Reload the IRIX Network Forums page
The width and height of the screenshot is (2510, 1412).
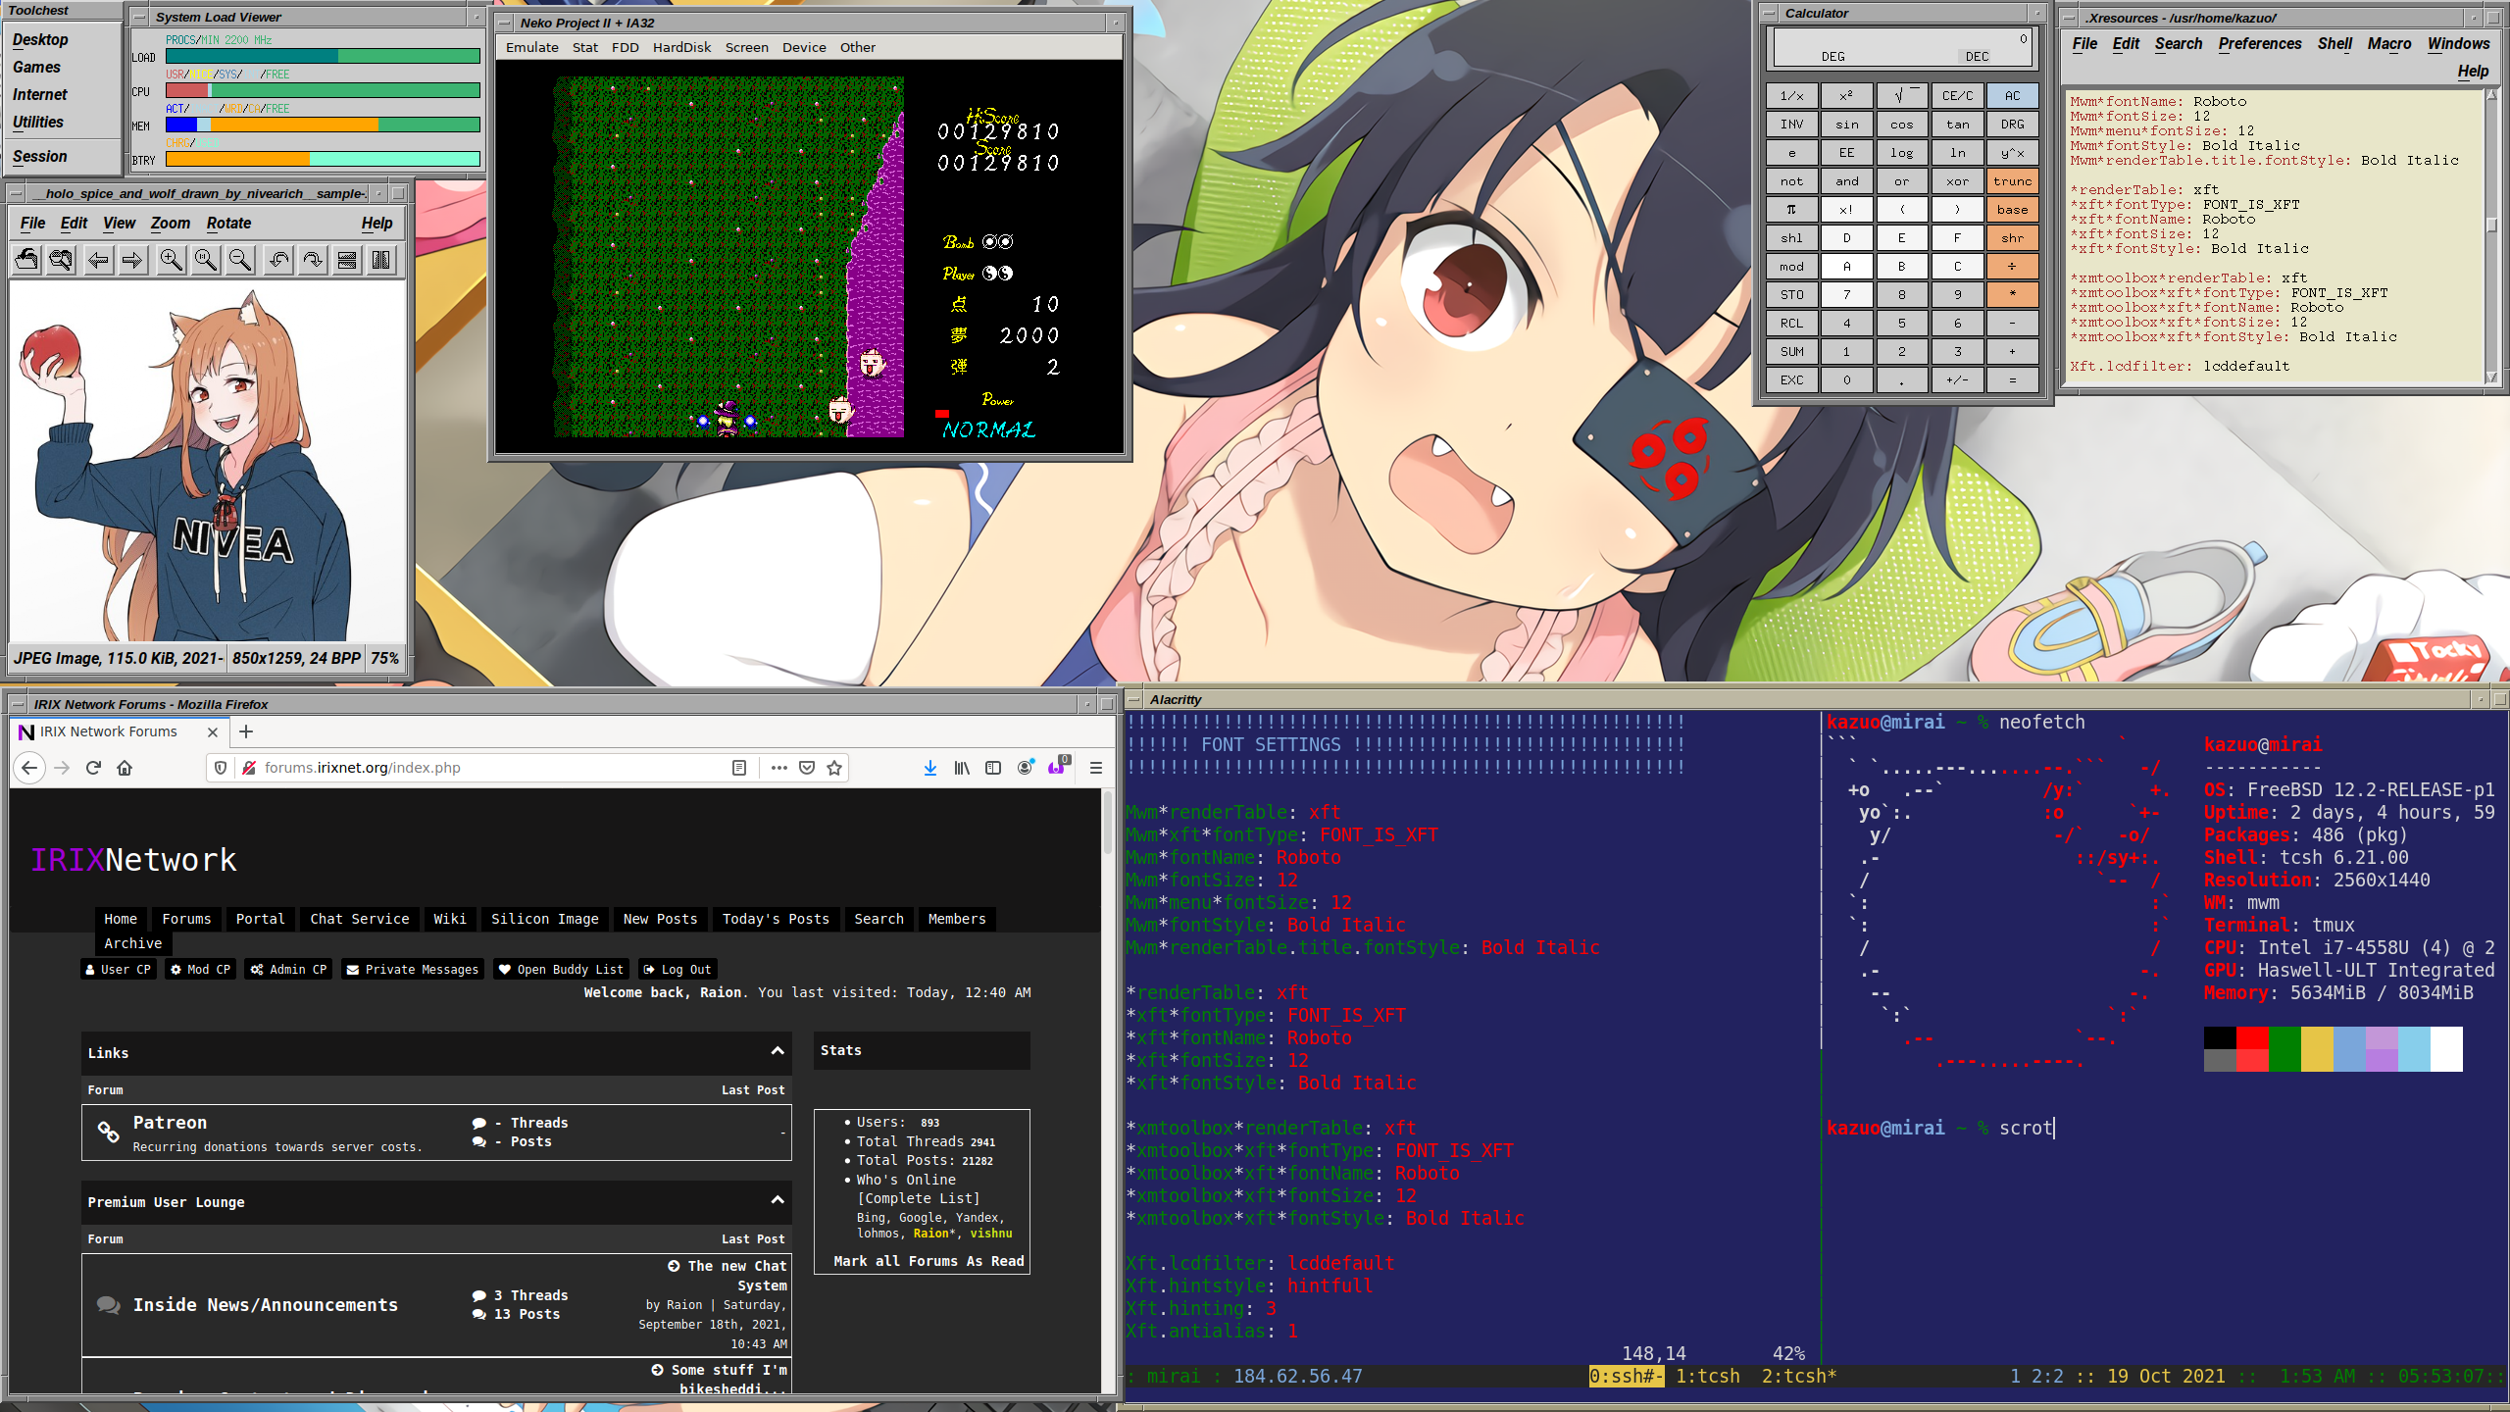[93, 768]
